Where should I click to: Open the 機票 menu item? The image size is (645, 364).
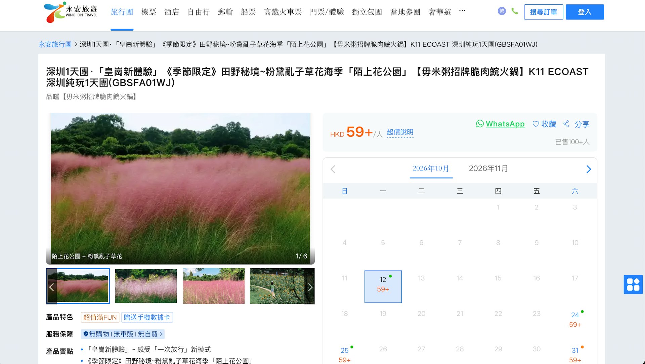149,12
